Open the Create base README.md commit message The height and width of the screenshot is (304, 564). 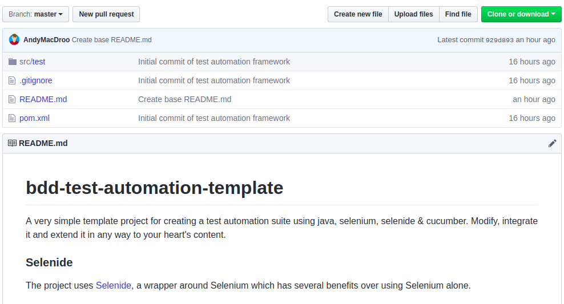click(x=112, y=40)
